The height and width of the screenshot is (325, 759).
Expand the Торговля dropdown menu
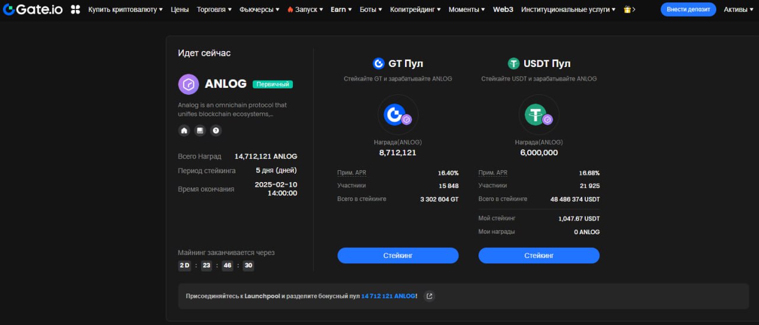214,9
